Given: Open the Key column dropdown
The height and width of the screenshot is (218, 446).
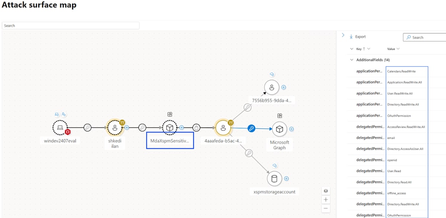Looking at the screenshot, I should tap(369, 49).
